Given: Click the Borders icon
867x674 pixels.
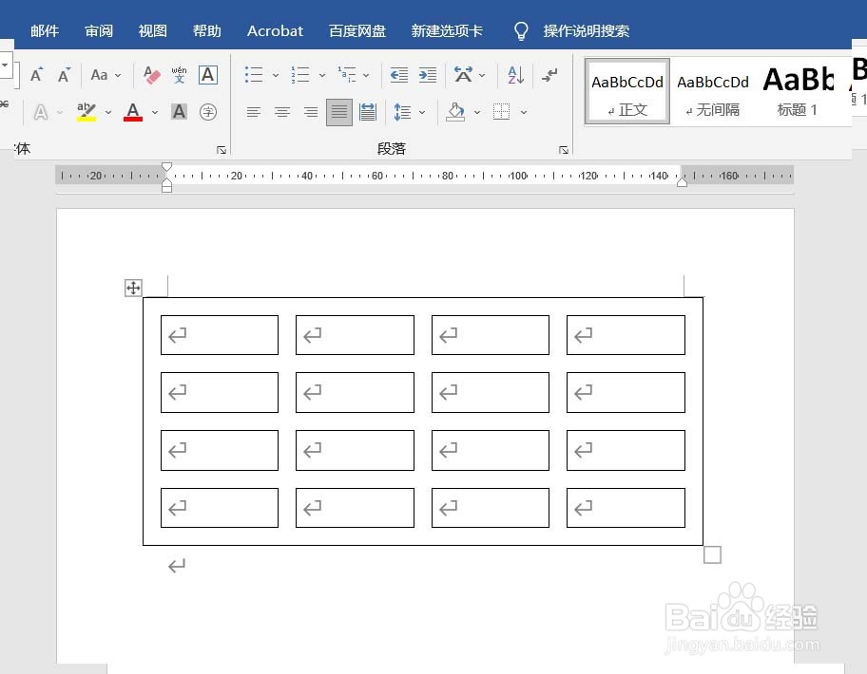Looking at the screenshot, I should [x=501, y=112].
